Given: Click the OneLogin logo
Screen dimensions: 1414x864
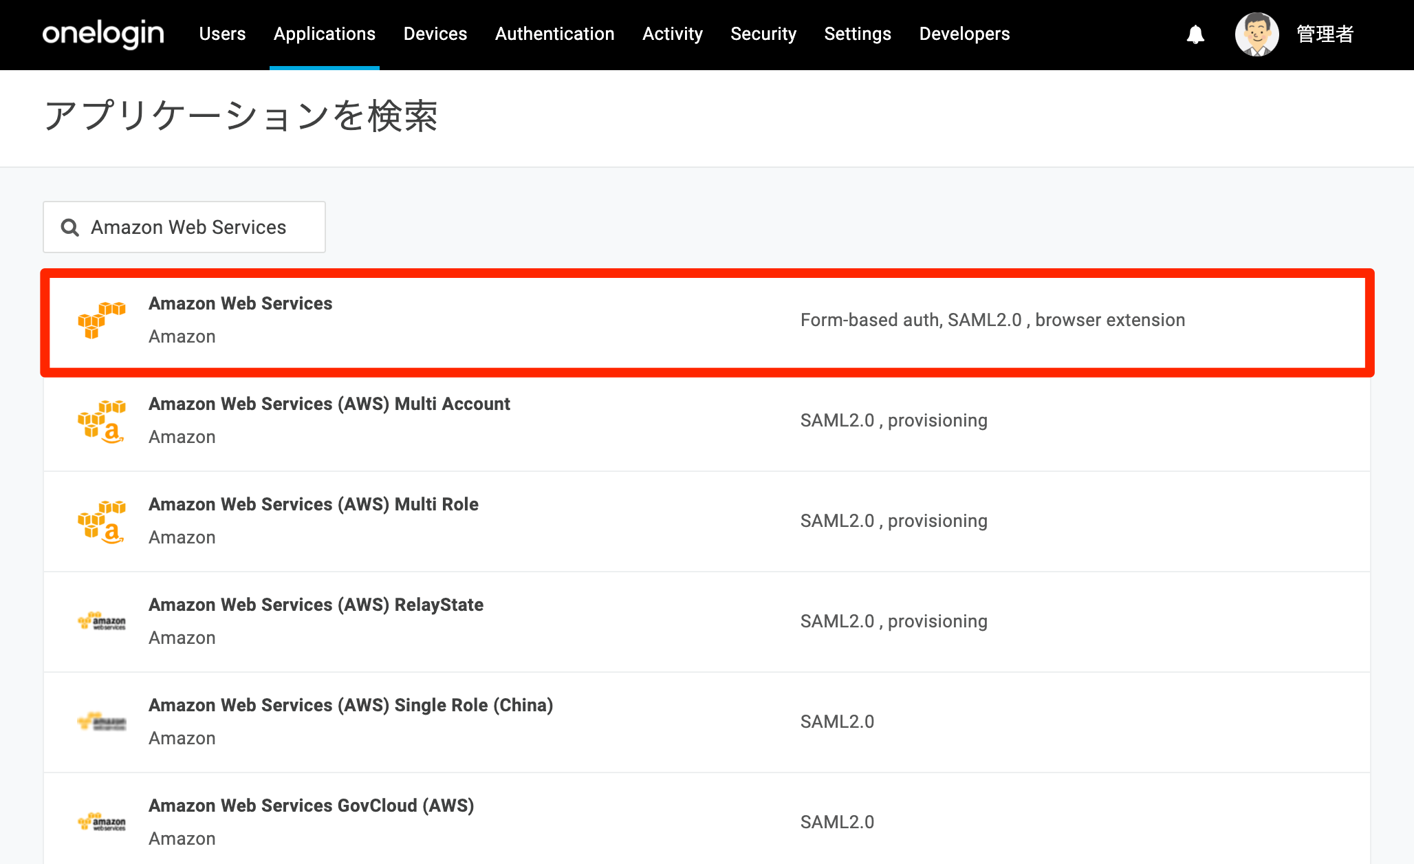Looking at the screenshot, I should point(103,34).
